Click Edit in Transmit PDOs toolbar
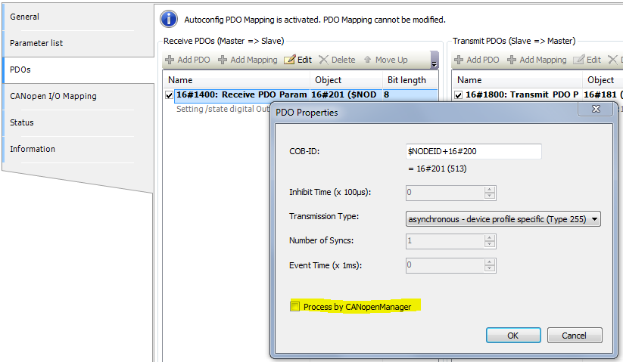Screen dimensions: 623x362 [x=587, y=60]
